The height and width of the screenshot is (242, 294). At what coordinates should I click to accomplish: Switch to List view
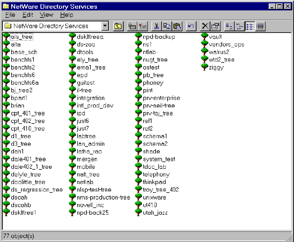coord(250,26)
